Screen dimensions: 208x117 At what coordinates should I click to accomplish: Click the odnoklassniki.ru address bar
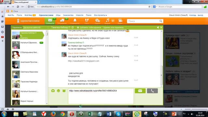tap(92, 6)
